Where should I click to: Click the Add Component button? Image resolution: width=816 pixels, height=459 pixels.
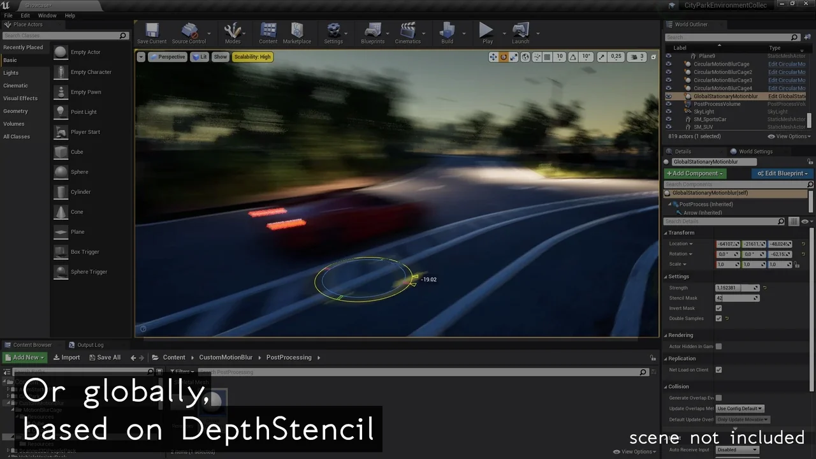[694, 173]
